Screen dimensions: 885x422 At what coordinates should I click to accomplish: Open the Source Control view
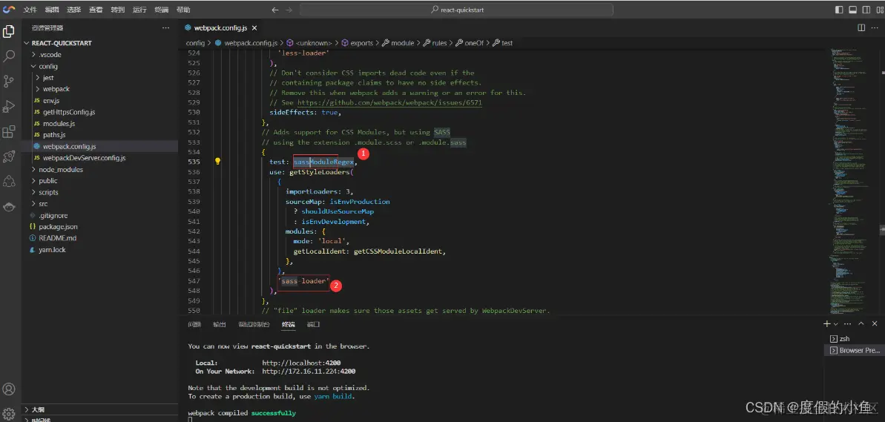click(9, 82)
